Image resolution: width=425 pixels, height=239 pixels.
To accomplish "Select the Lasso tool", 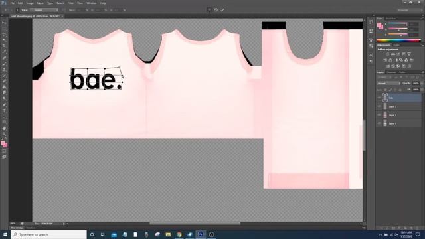I will 4,35.
